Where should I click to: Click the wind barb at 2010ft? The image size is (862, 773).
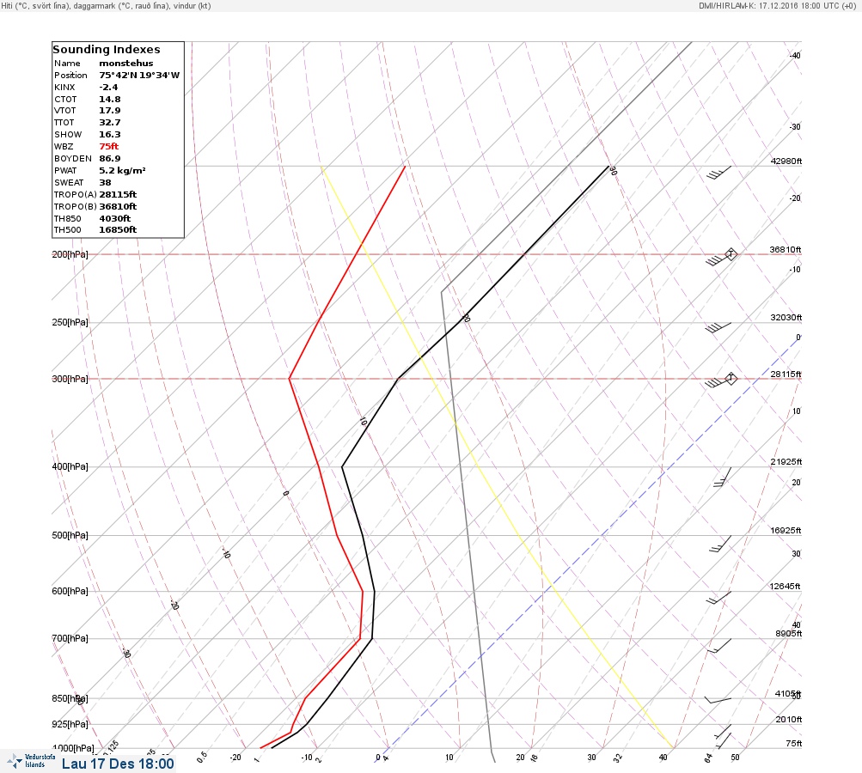[x=723, y=731]
